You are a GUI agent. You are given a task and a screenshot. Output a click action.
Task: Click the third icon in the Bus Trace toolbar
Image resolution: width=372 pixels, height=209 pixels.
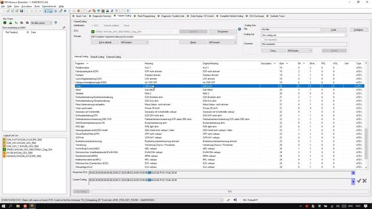16,23
